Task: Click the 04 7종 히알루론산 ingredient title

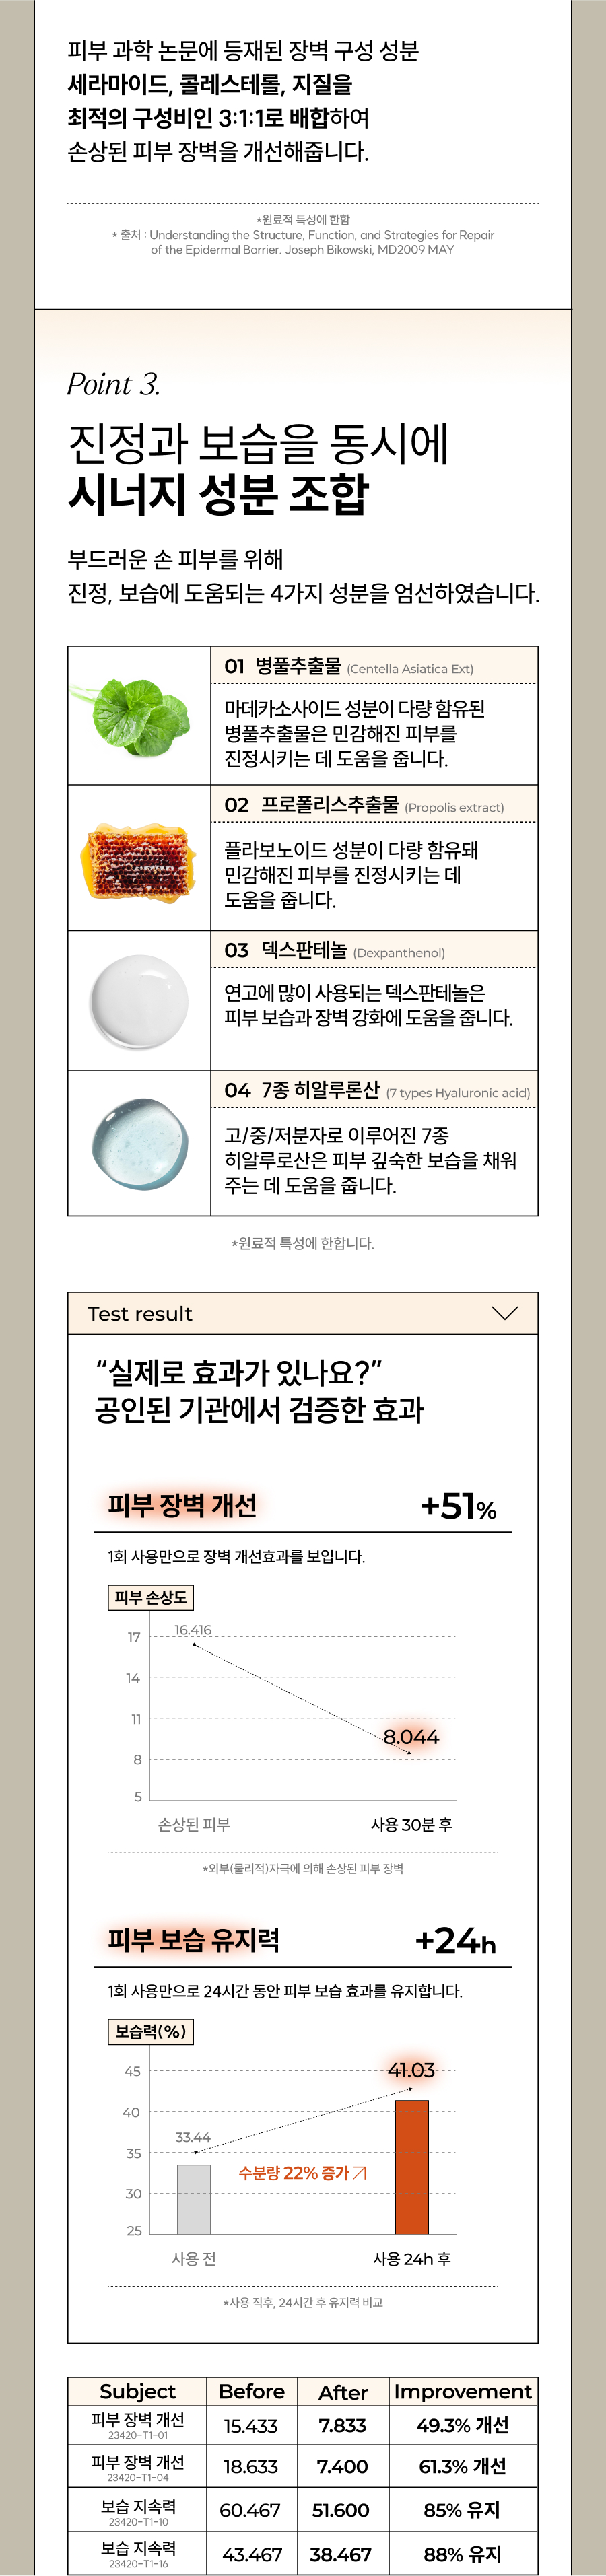Action: (302, 1090)
